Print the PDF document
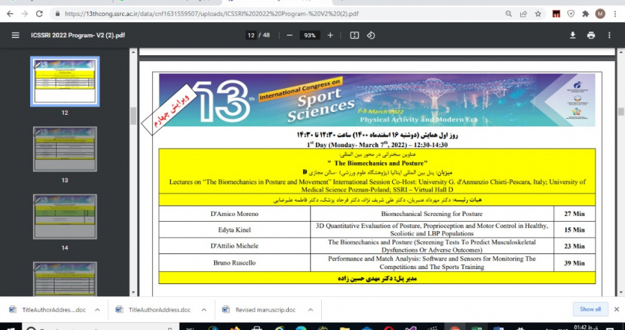The height and width of the screenshot is (330, 625). 591,35
